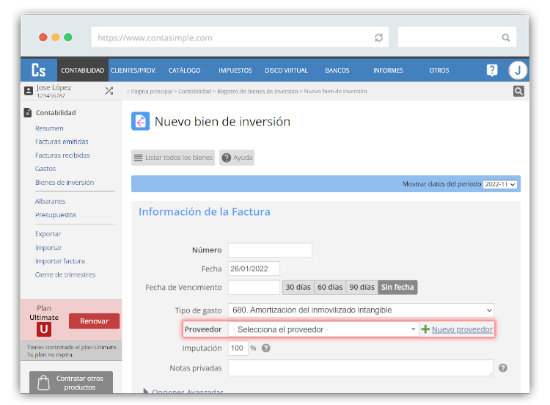Screen dimensions: 550x405
Task: Open Resumen in the sidebar
Action: click(x=49, y=128)
